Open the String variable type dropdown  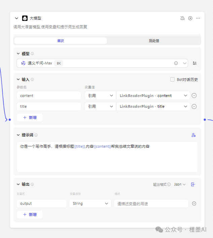pos(90,203)
